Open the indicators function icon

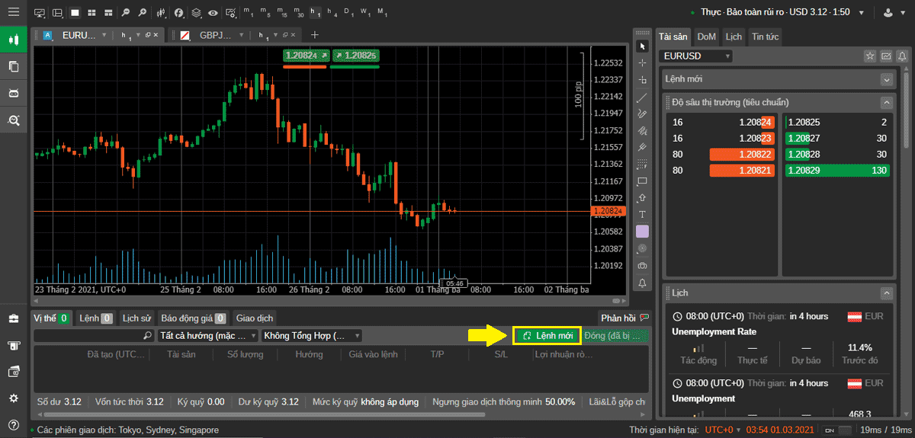(x=179, y=13)
